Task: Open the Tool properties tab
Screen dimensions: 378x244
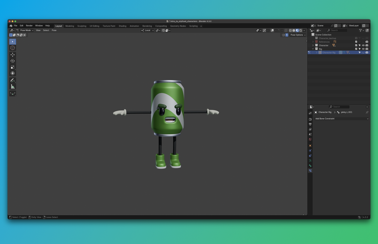Action: 310,113
